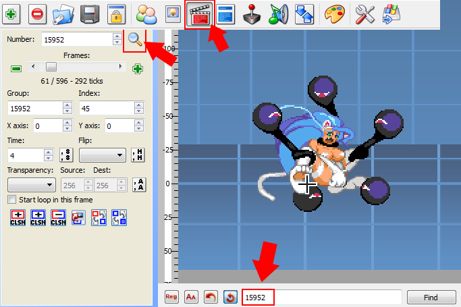461x307 pixels.
Task: Increase the Index value with up arrow
Action: [x=138, y=105]
